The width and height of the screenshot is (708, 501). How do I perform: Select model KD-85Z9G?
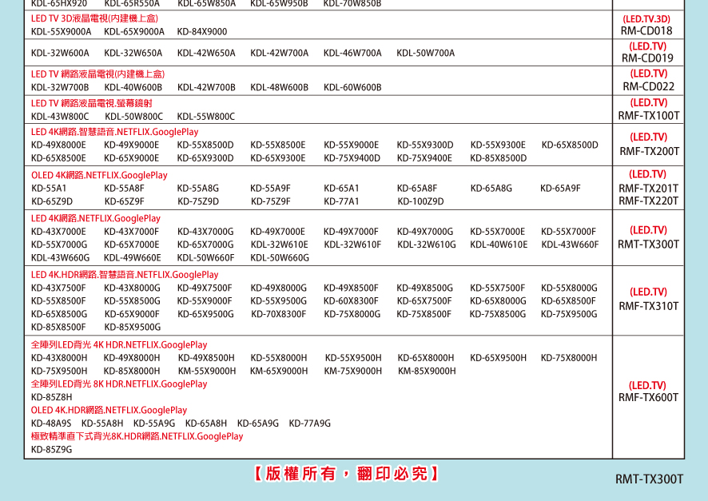coord(51,450)
